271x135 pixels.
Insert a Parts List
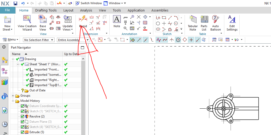point(204,22)
